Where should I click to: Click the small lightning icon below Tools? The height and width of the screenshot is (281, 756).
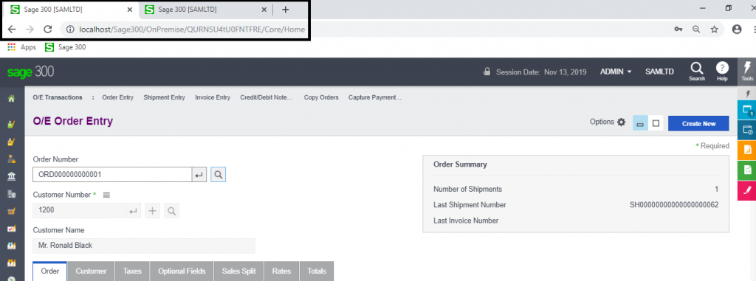pos(747,94)
